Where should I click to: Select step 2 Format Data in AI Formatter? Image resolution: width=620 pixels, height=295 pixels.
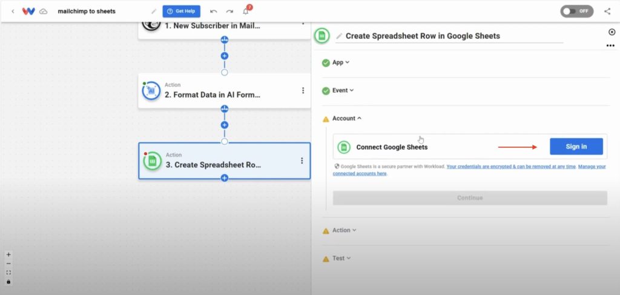(224, 90)
